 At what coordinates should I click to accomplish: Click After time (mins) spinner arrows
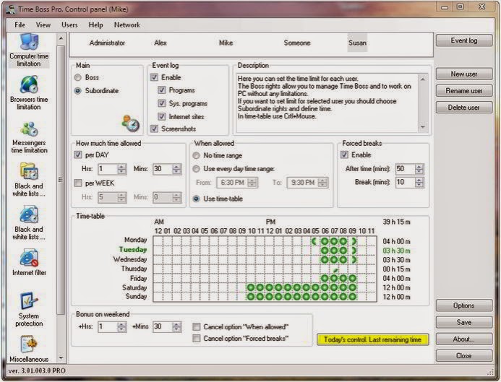[x=419, y=169]
